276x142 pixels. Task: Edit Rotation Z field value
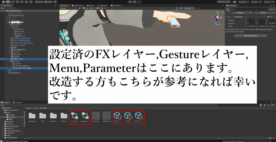click(x=272, y=23)
